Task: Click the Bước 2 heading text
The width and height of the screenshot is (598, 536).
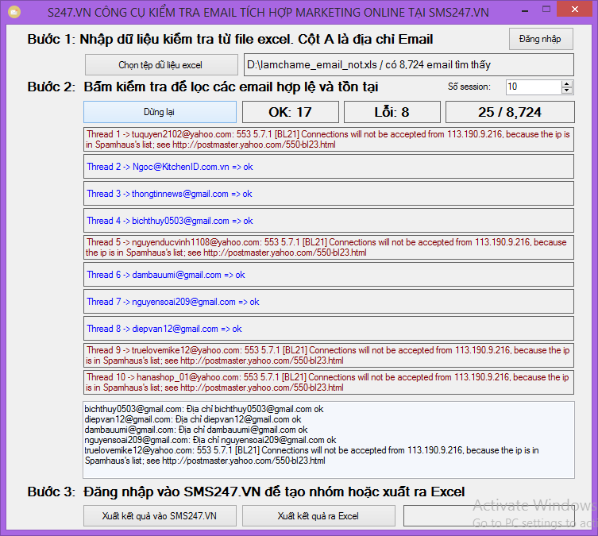Action: click(203, 87)
